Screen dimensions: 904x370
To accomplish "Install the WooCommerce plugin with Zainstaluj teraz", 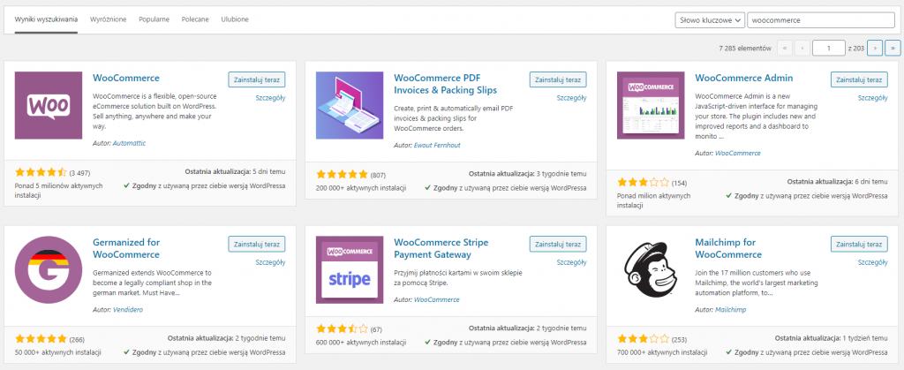I will click(257, 79).
